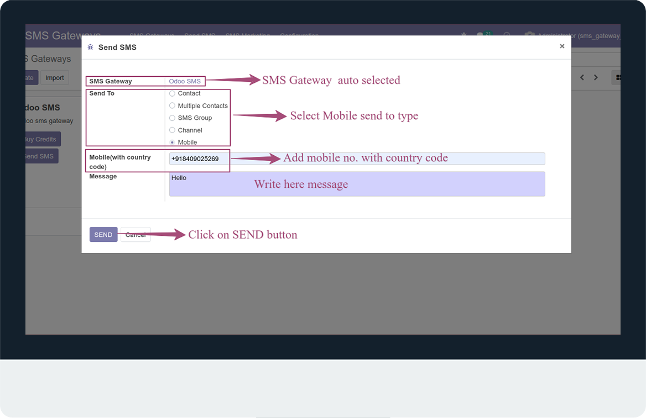Open the conversations icon with badge 21

pyautogui.click(x=484, y=35)
